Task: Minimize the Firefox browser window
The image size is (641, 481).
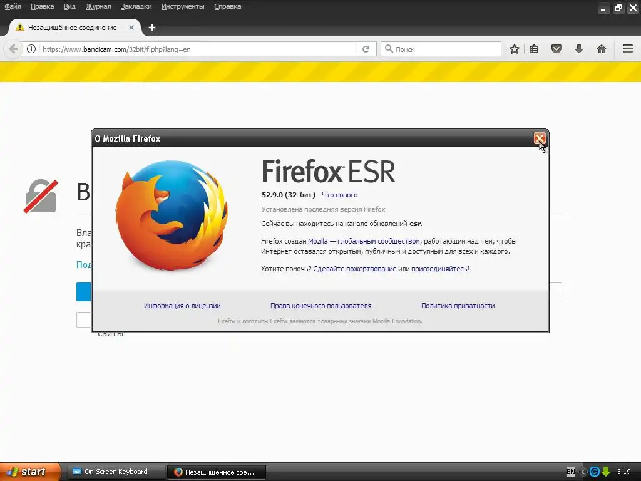Action: [x=603, y=8]
